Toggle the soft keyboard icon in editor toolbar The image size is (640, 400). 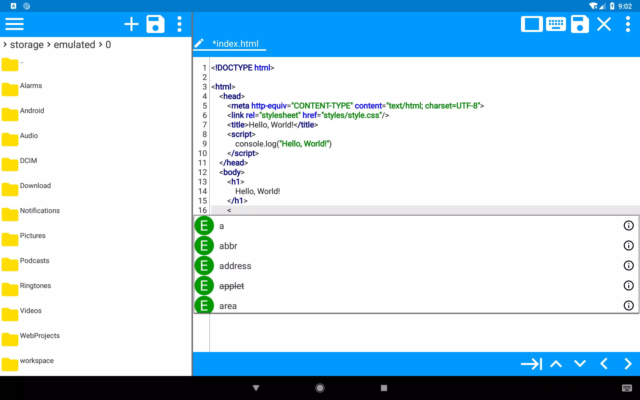tap(556, 24)
